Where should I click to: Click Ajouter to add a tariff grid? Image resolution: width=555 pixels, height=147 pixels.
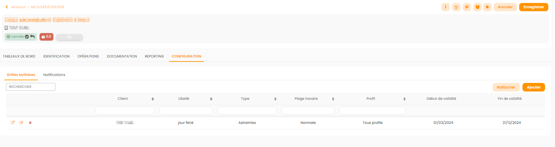point(533,87)
